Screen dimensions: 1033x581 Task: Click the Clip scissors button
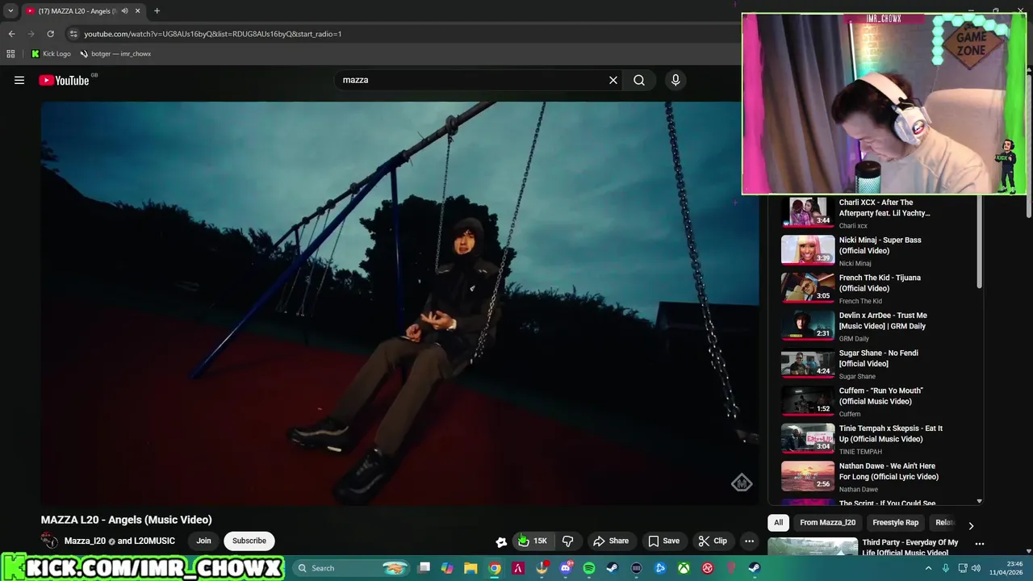point(713,541)
